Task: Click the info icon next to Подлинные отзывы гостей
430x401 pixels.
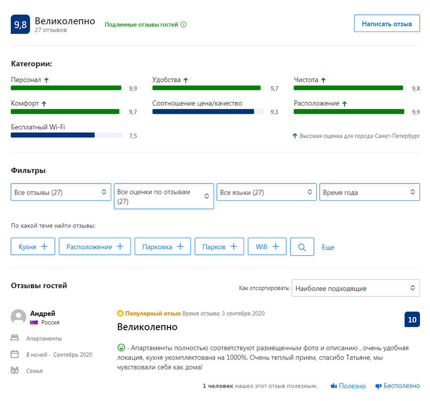Action: [184, 25]
